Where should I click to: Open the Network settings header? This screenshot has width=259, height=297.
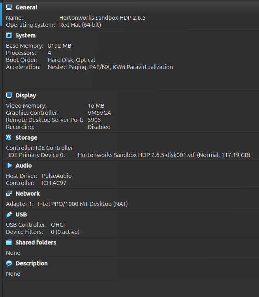click(28, 194)
